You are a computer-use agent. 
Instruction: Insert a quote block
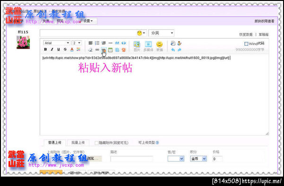click(x=117, y=43)
